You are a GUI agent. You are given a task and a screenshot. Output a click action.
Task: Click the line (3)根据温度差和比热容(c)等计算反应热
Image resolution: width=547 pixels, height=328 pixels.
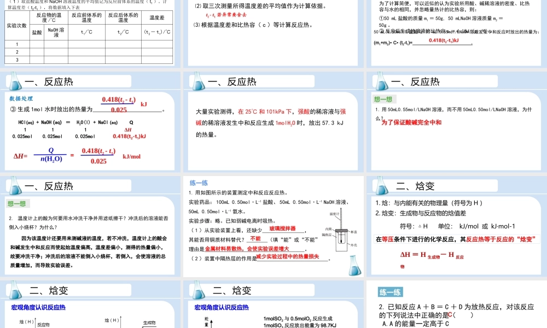254,25
